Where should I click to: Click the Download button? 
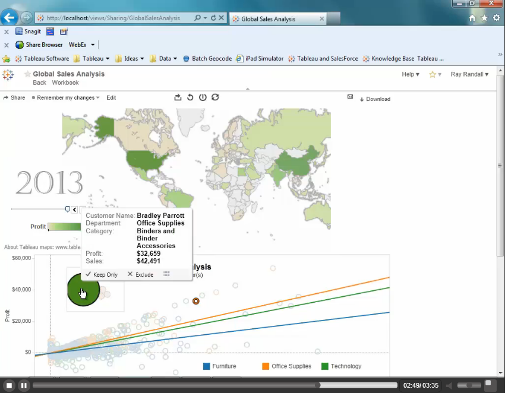(375, 99)
